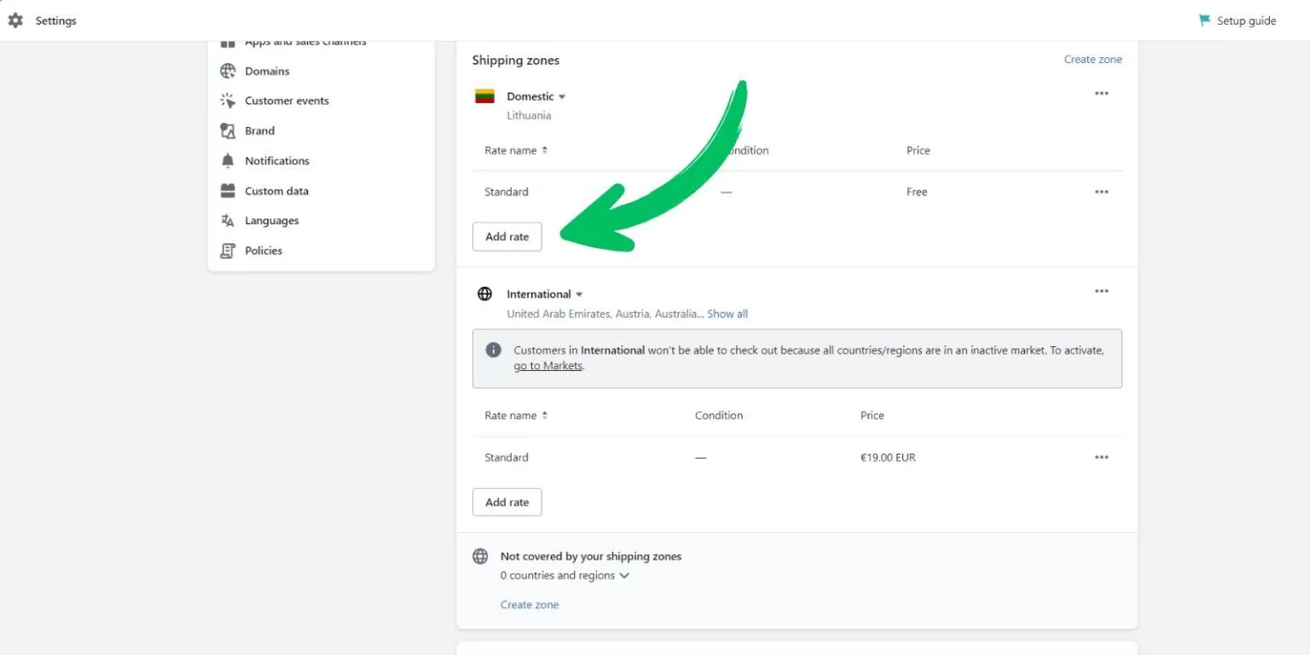This screenshot has height=655, width=1310.
Task: Click the International globe icon
Action: [485, 293]
